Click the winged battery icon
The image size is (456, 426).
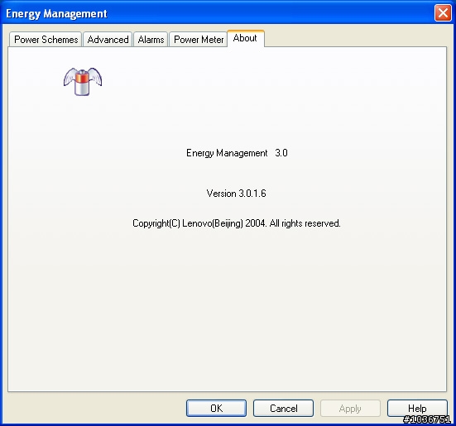(83, 82)
